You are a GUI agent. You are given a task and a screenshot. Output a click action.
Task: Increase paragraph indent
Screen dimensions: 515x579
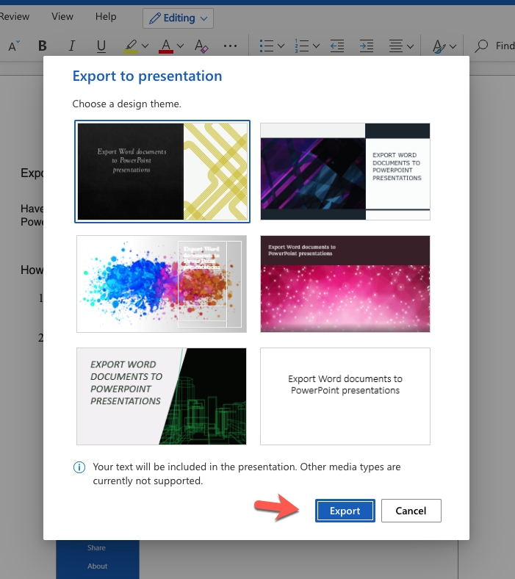[366, 46]
